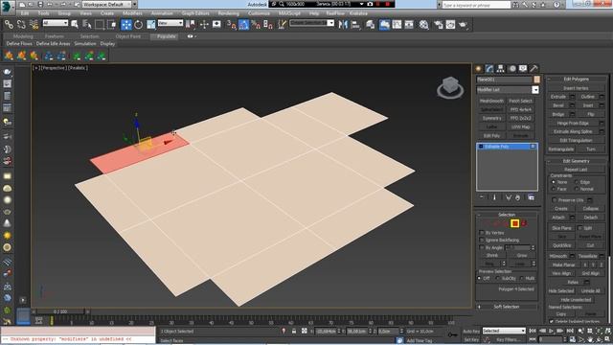Image resolution: width=613 pixels, height=345 pixels.
Task: Open the Rendering menu
Action: 228,12
